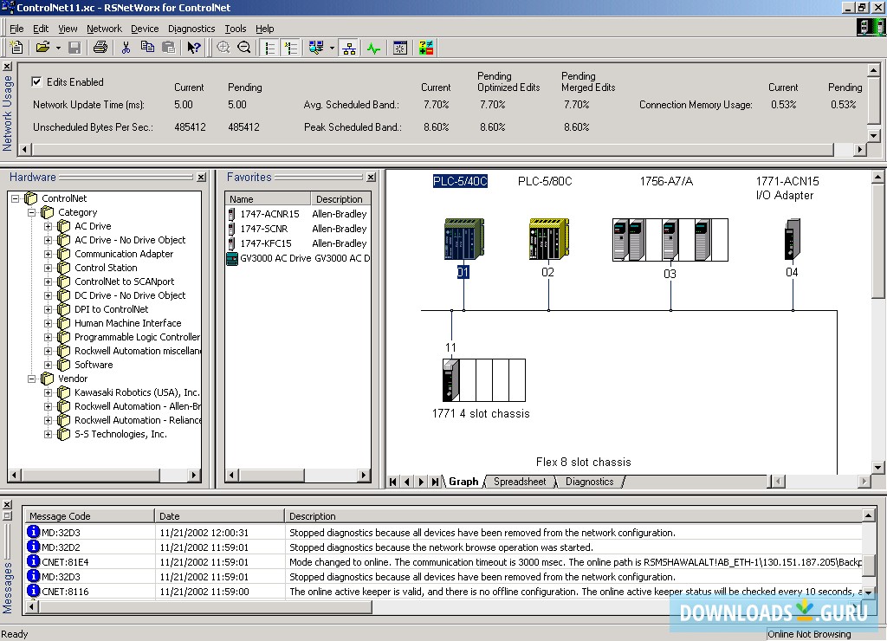This screenshot has height=641, width=887.
Task: Close the Hardware panel
Action: tap(201, 178)
